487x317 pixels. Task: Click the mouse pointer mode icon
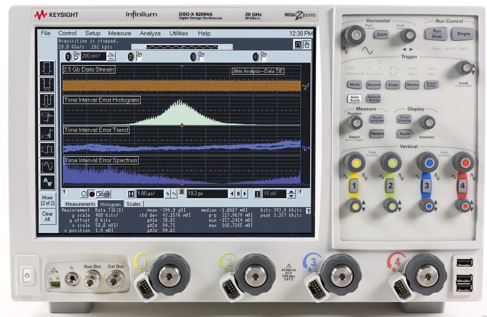(307, 44)
